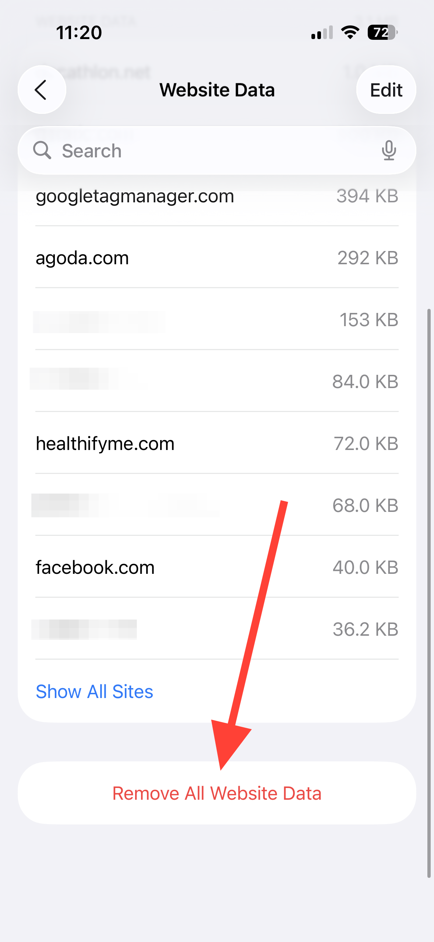434x942 pixels.
Task: Select the googletagmanager.com entry
Action: tap(217, 196)
